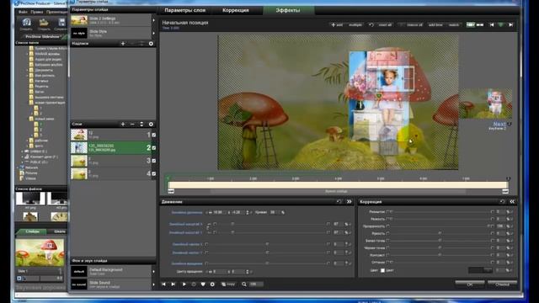Click white Цвет color swatch
The height and width of the screenshot is (303, 539).
pos(382,270)
